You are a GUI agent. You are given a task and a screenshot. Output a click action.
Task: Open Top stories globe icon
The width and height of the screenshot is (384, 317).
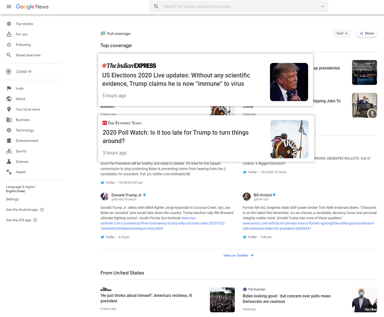pos(9,24)
